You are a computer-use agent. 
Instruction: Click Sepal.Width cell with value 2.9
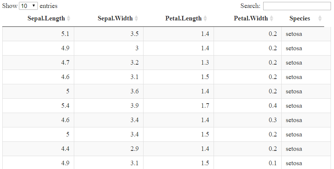point(134,149)
